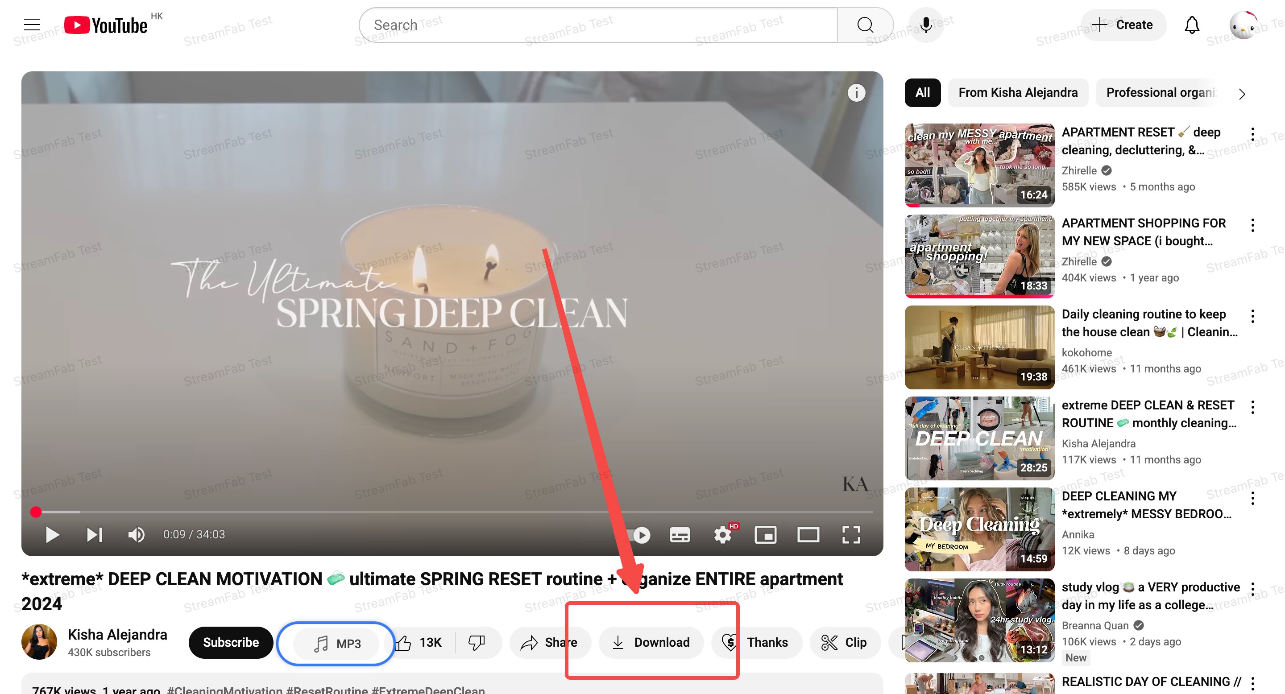Select From Kisha Alejandra chip
1285x694 pixels.
pyautogui.click(x=1018, y=93)
